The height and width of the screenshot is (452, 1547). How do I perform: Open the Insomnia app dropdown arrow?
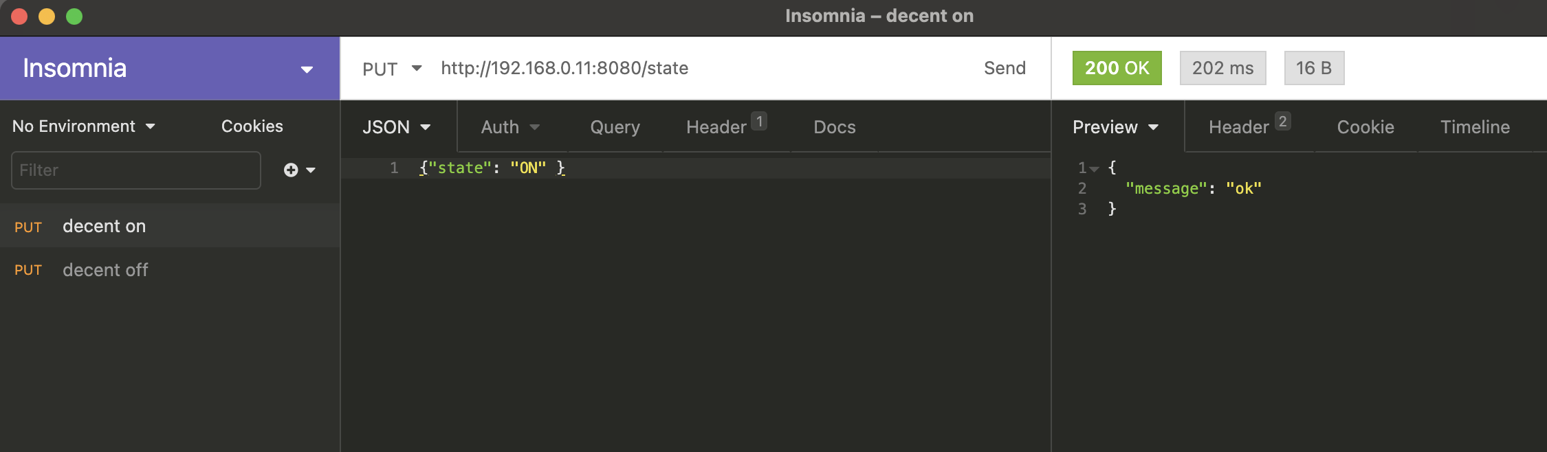(x=307, y=69)
